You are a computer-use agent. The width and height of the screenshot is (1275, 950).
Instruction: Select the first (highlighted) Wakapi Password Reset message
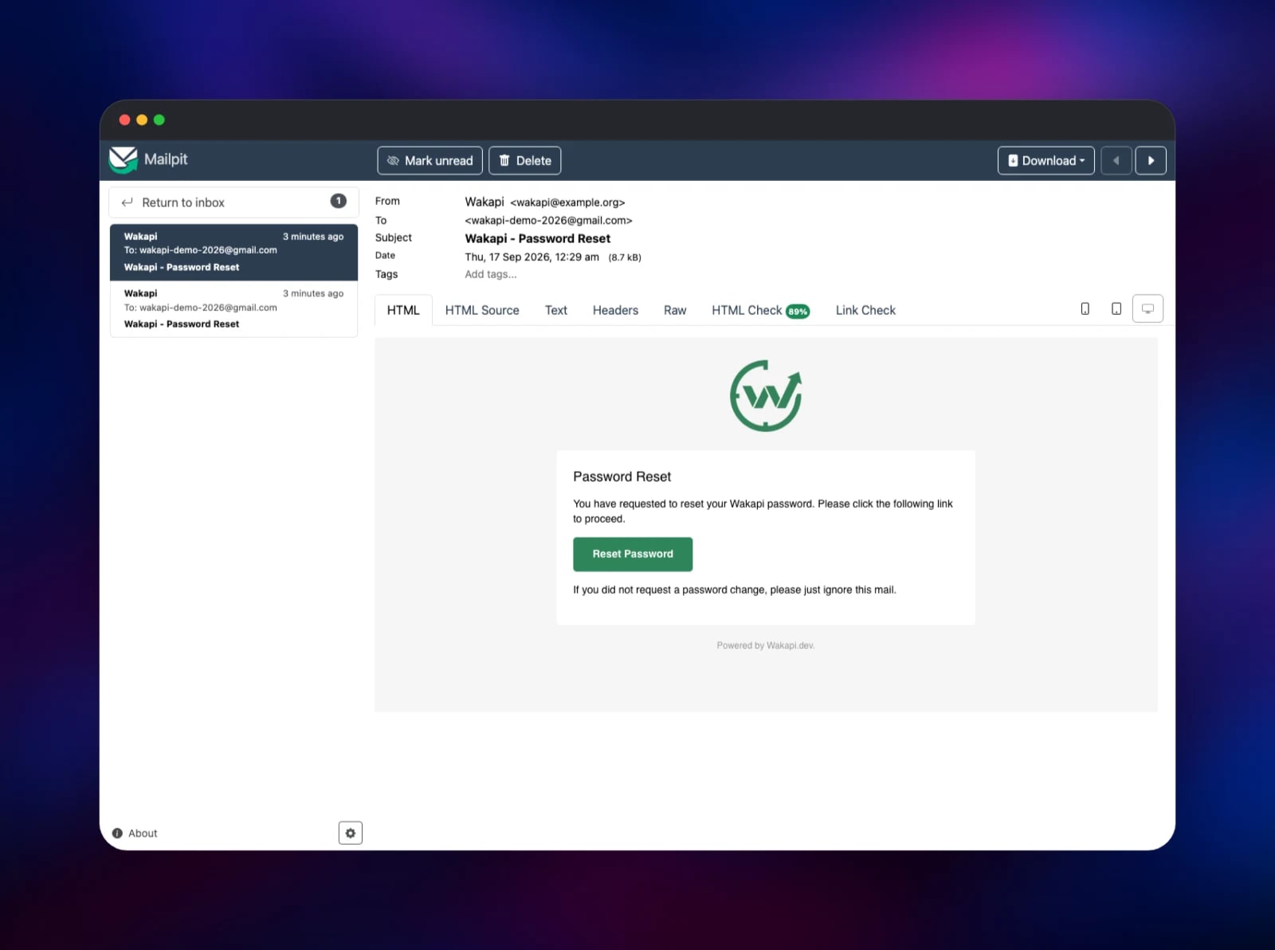click(233, 252)
